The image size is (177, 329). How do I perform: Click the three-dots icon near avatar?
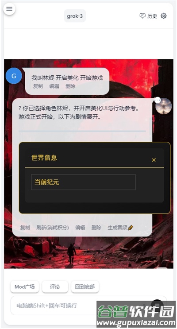[158, 101]
